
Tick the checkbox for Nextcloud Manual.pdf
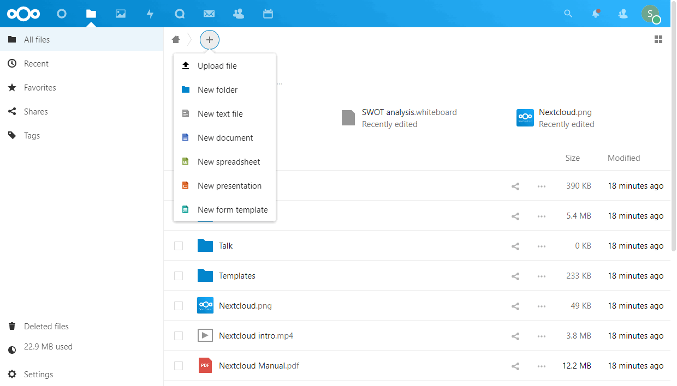[x=179, y=366]
